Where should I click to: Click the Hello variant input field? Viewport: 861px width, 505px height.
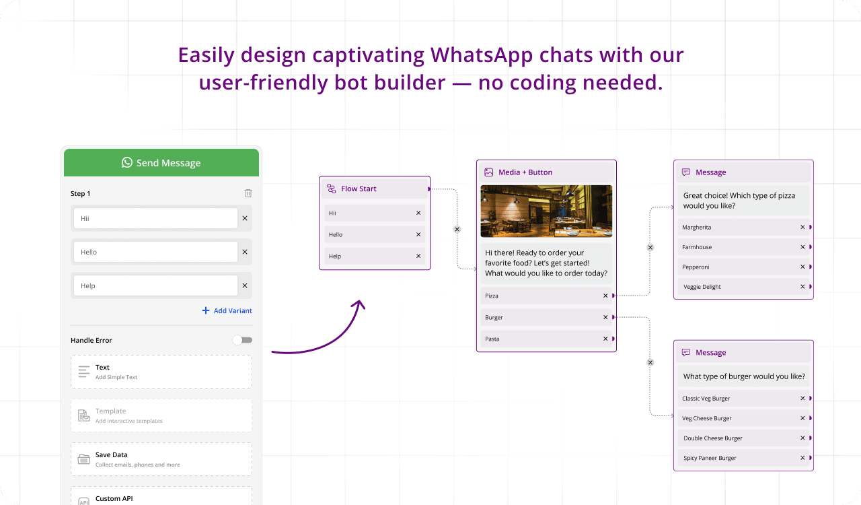(x=155, y=252)
